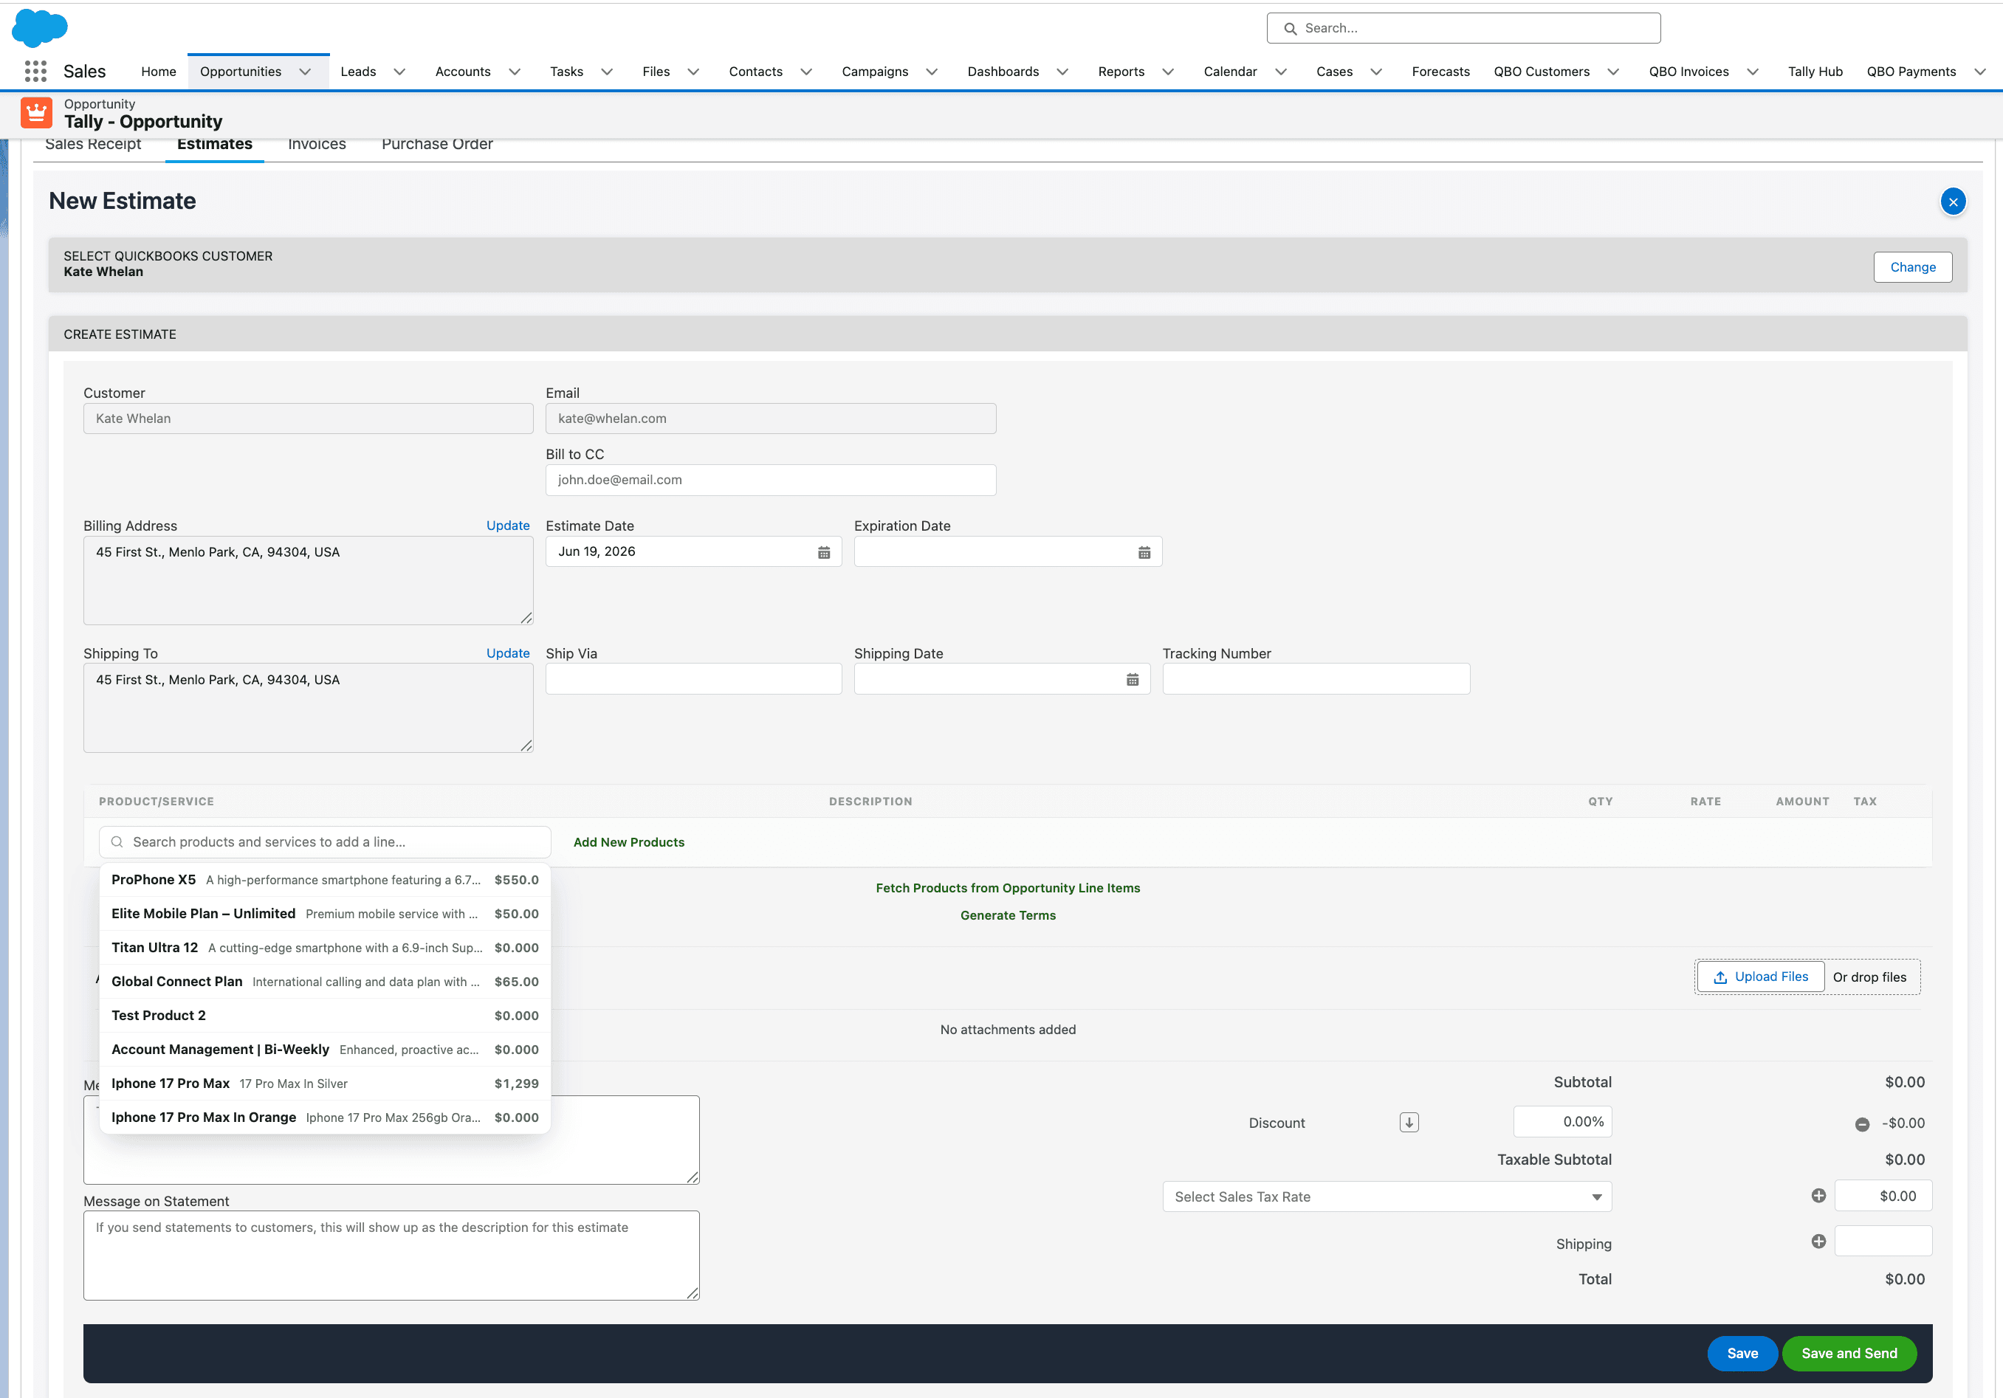Screen dimensions: 2003x1398
Task: Click the discount percentage field
Action: [1562, 1121]
